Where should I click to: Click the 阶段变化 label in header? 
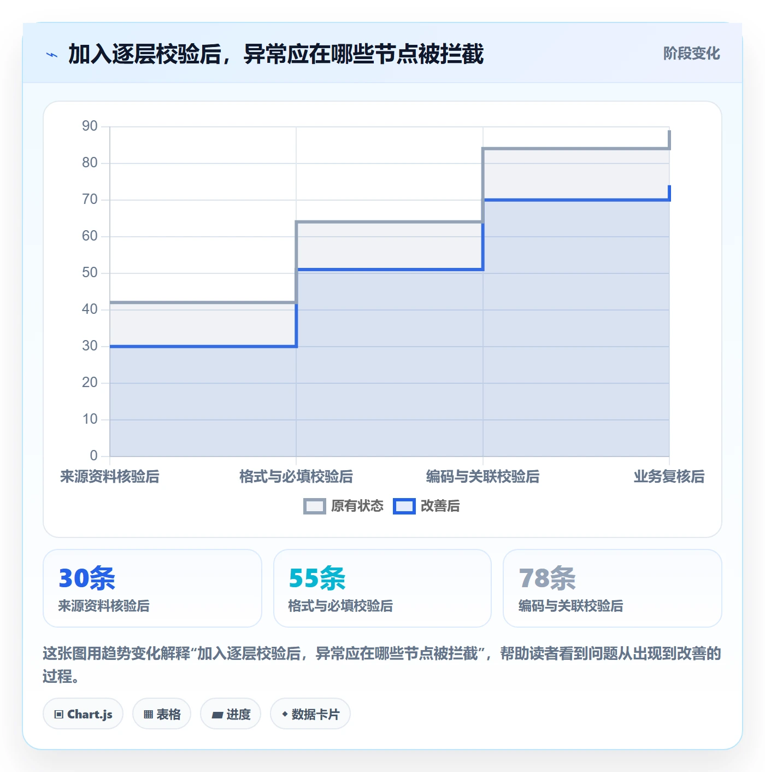point(691,54)
